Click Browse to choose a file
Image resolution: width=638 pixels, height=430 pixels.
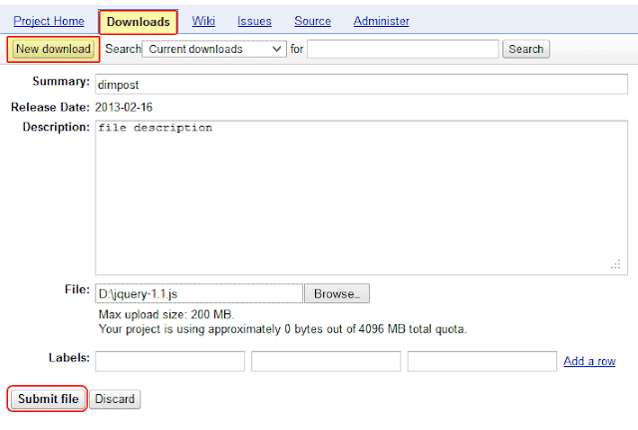coord(337,293)
